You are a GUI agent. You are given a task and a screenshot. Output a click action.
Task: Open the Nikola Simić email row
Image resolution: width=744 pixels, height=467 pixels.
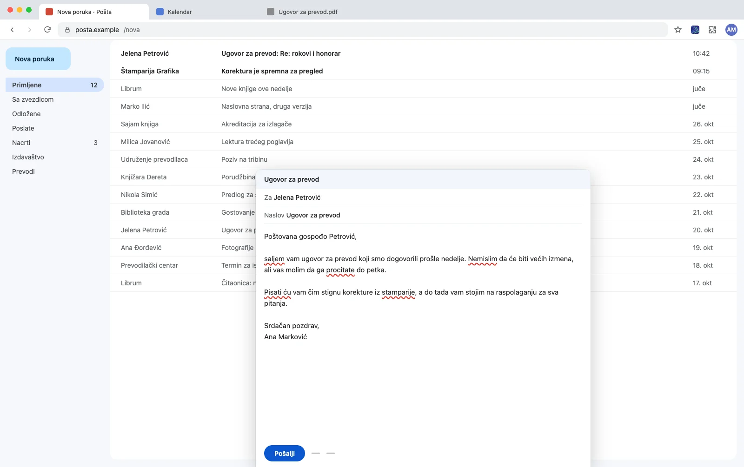[x=182, y=195]
